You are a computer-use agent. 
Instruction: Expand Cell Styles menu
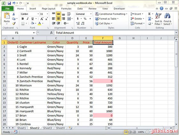104,23
